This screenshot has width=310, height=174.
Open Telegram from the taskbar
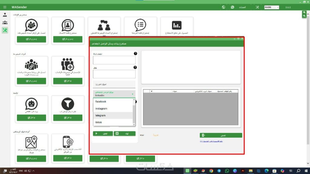click(x=219, y=171)
